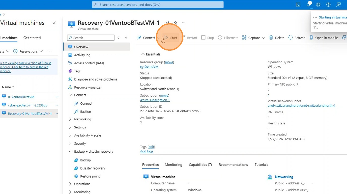Stop the virtual machine
347x194 pixels.
[x=208, y=38]
